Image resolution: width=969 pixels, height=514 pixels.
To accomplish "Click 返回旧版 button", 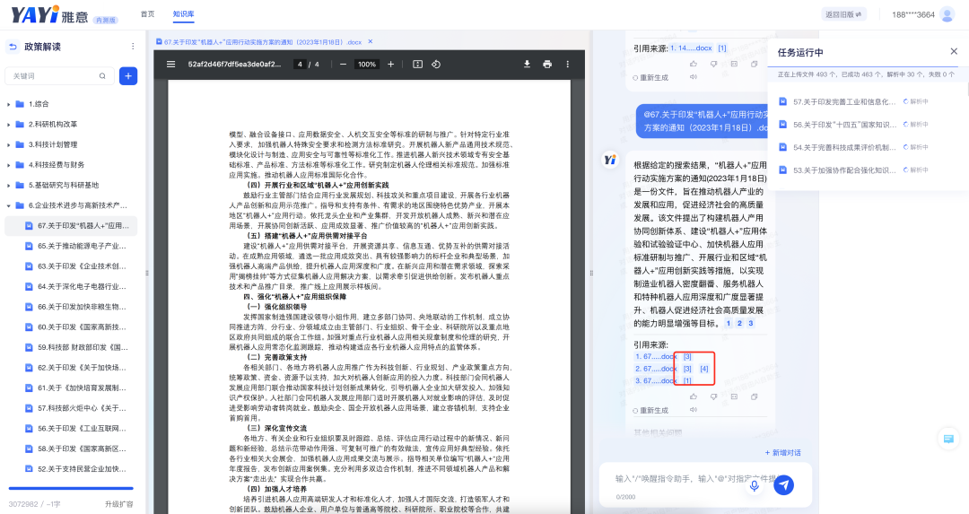I will coord(844,14).
